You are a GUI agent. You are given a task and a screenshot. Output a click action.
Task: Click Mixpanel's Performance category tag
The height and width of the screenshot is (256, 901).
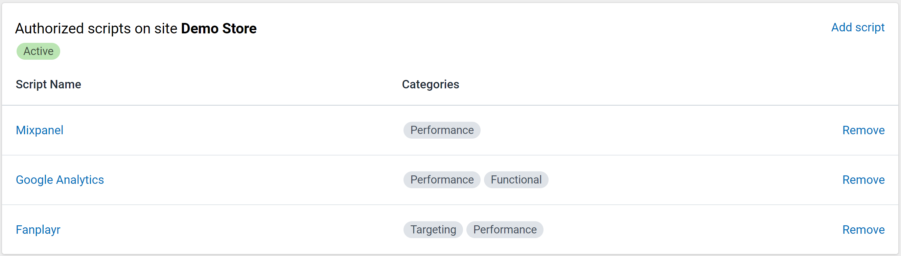pos(442,130)
